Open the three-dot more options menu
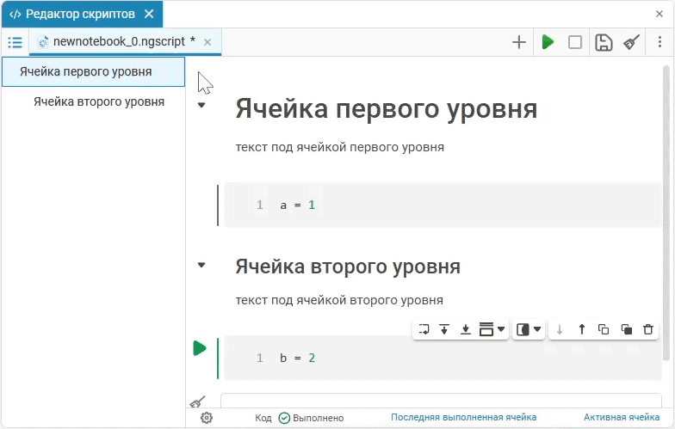 (660, 42)
